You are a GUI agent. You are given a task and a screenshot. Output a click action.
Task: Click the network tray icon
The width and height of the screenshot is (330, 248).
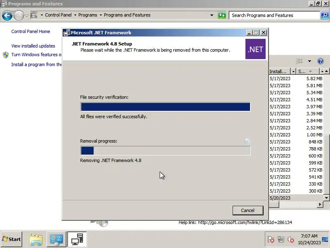(x=281, y=239)
